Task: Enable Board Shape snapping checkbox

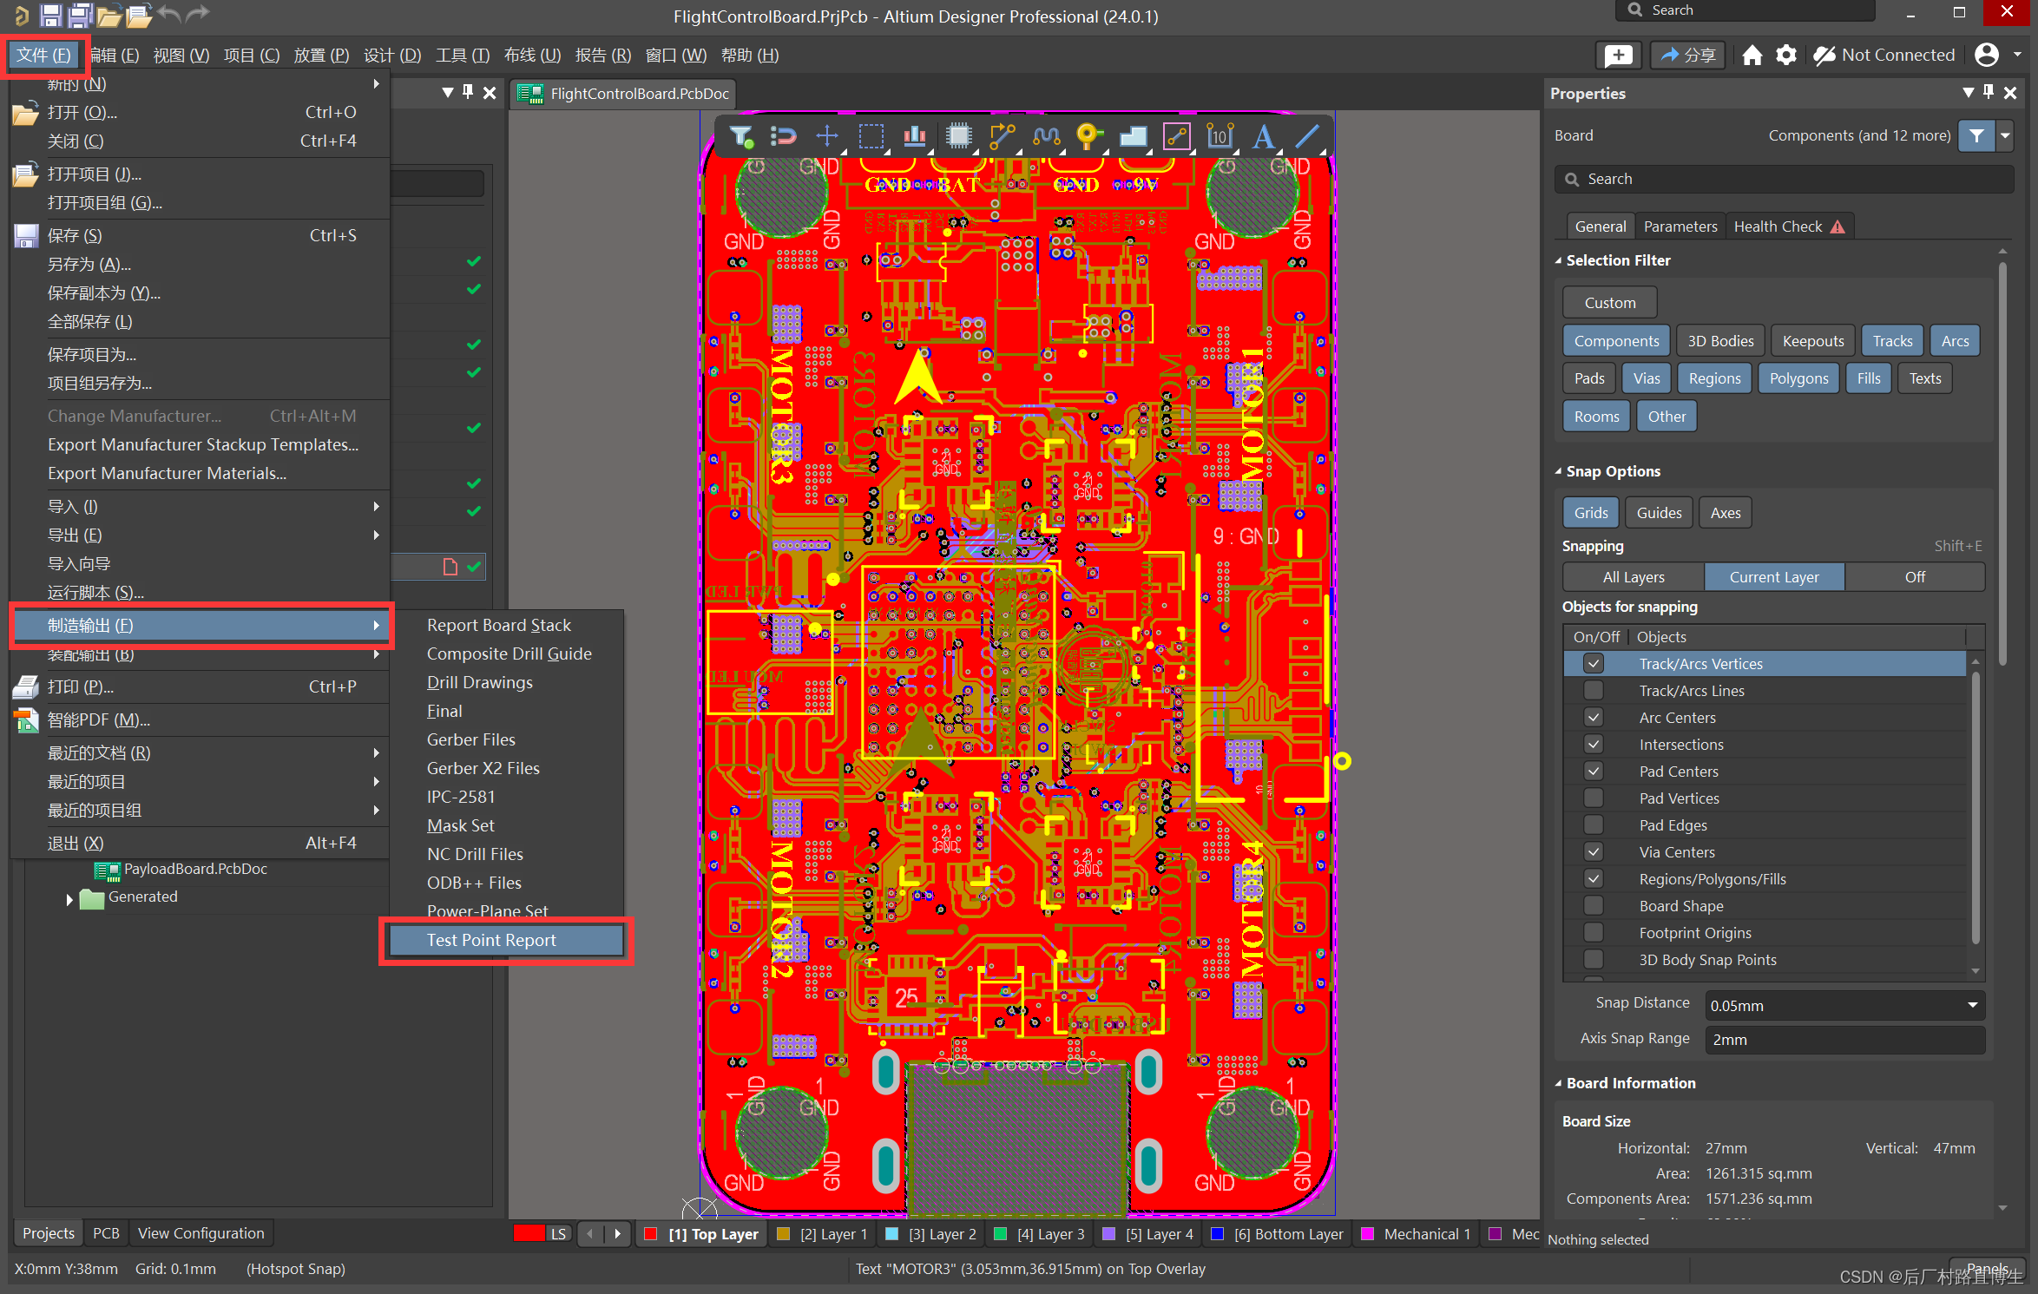Action: pyautogui.click(x=1594, y=906)
